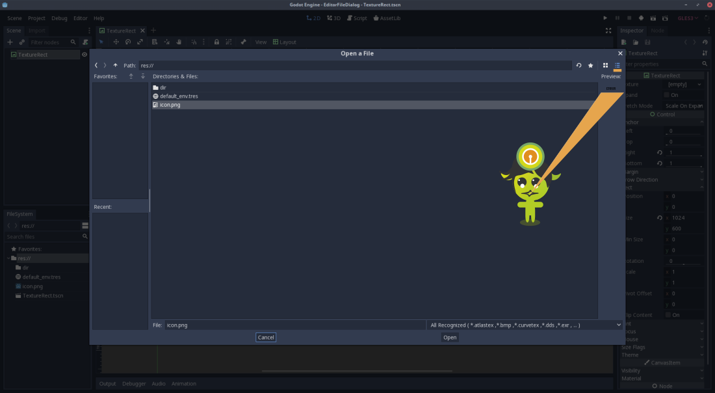
Task: Add a new node with the plus icon
Action: [10, 42]
